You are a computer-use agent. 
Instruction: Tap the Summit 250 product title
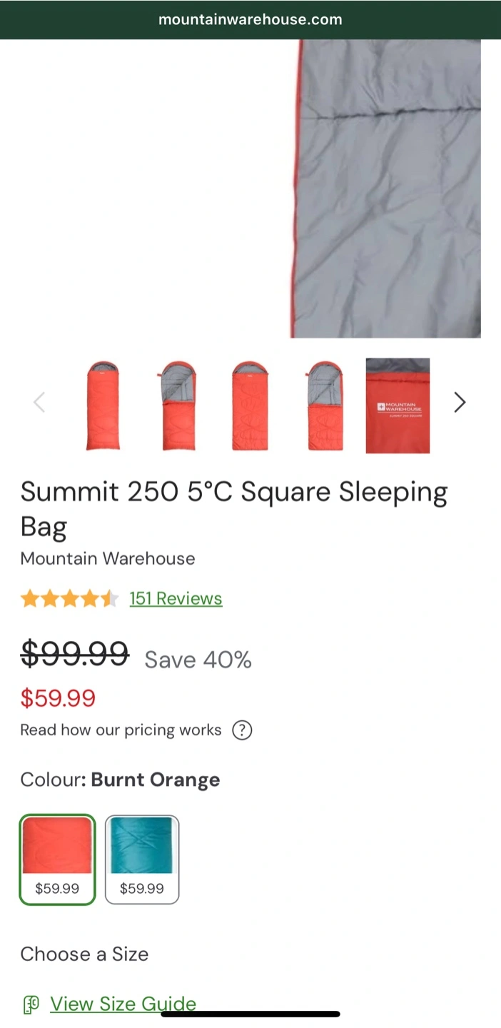tap(234, 509)
